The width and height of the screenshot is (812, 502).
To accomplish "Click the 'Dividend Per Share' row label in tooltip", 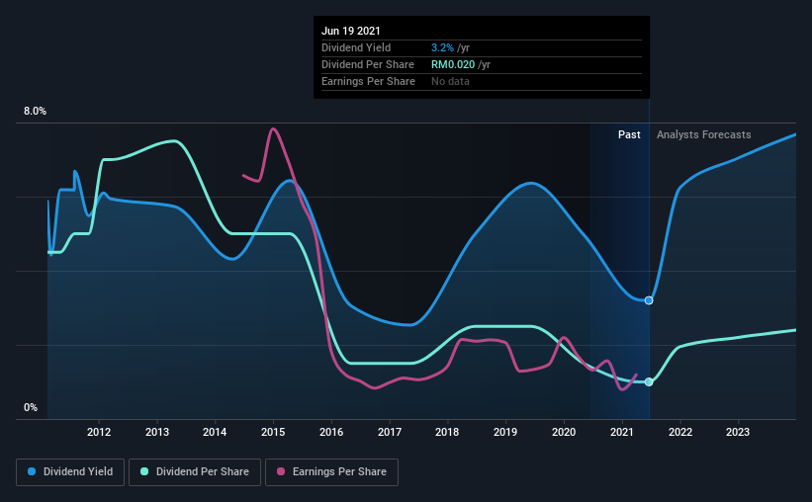I will 368,64.
